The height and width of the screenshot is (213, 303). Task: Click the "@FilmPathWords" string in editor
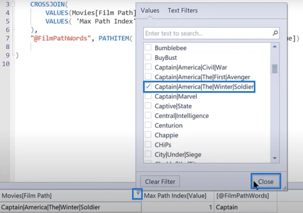click(x=61, y=38)
